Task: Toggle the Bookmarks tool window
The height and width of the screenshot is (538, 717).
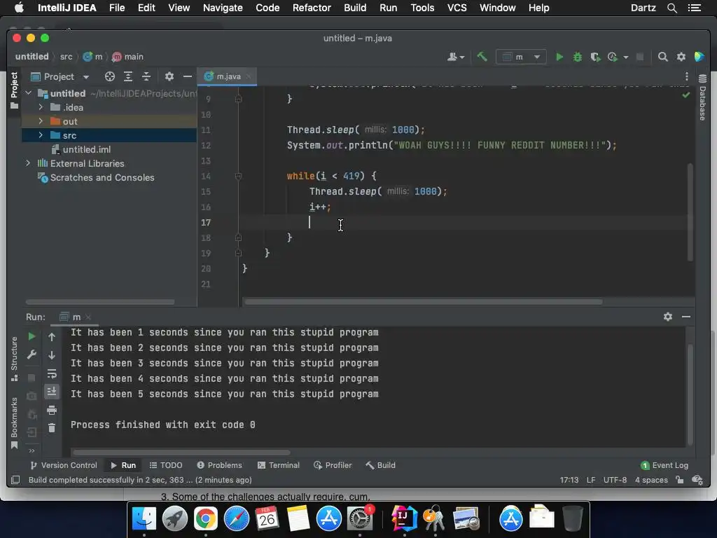Action: click(x=14, y=423)
